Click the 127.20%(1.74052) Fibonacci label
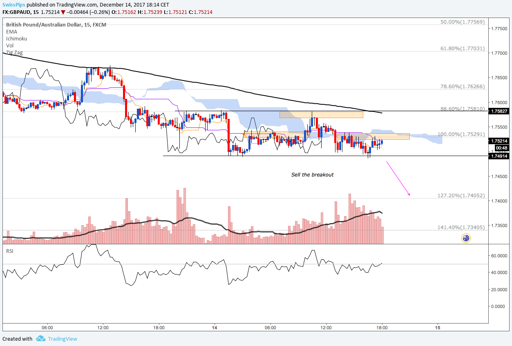 pos(461,196)
